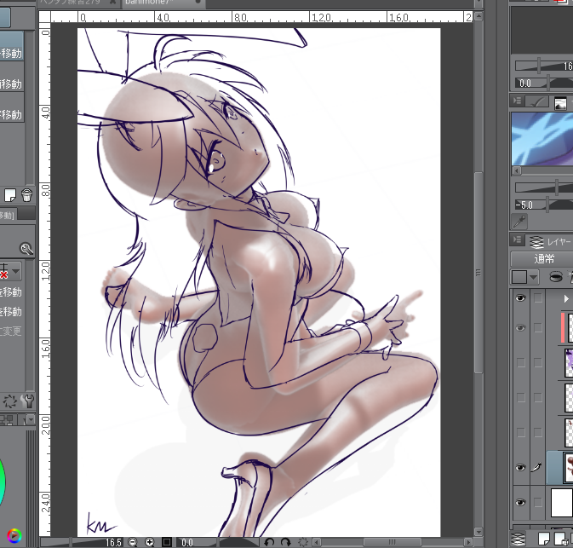Pick the eyedropper in the sub view panel
The image size is (573, 548).
(519, 222)
